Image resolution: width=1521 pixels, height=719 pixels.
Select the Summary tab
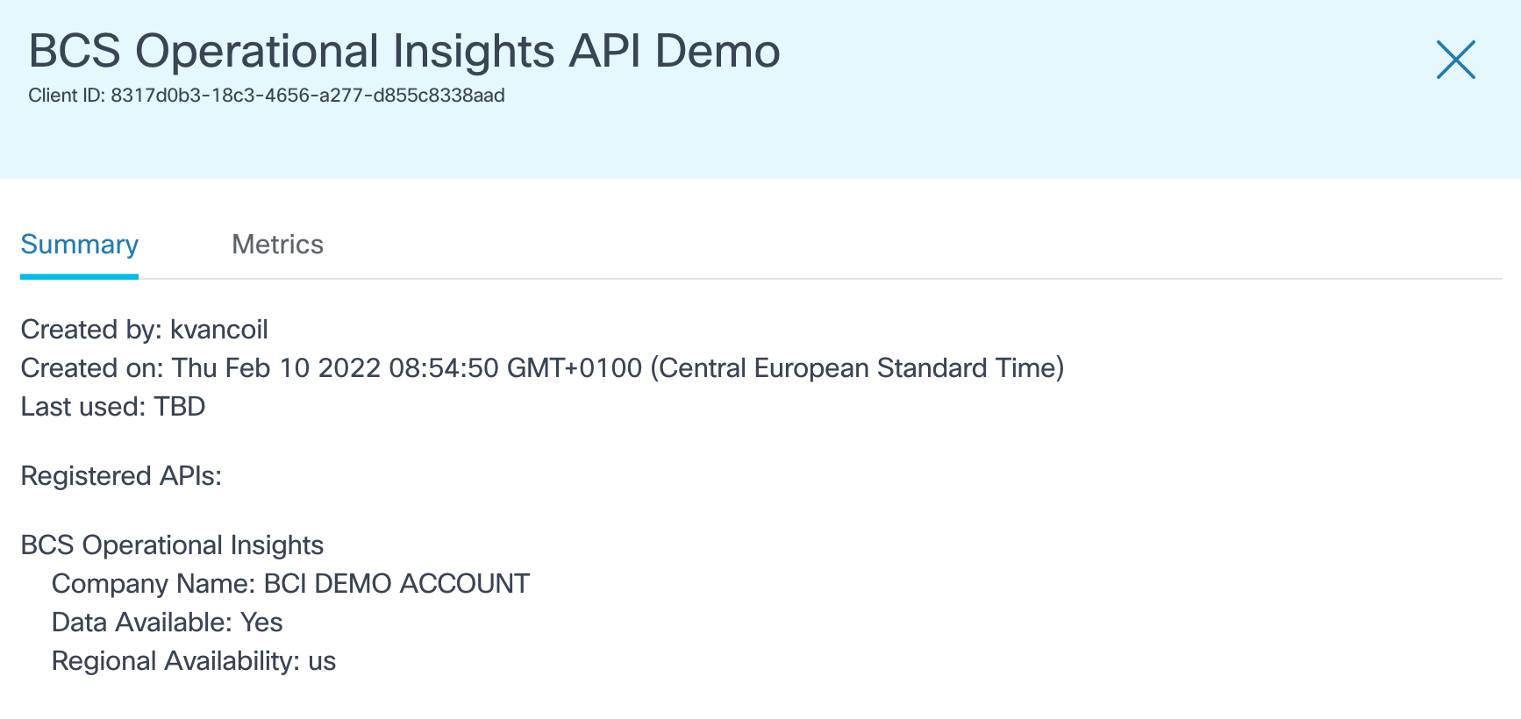(79, 245)
